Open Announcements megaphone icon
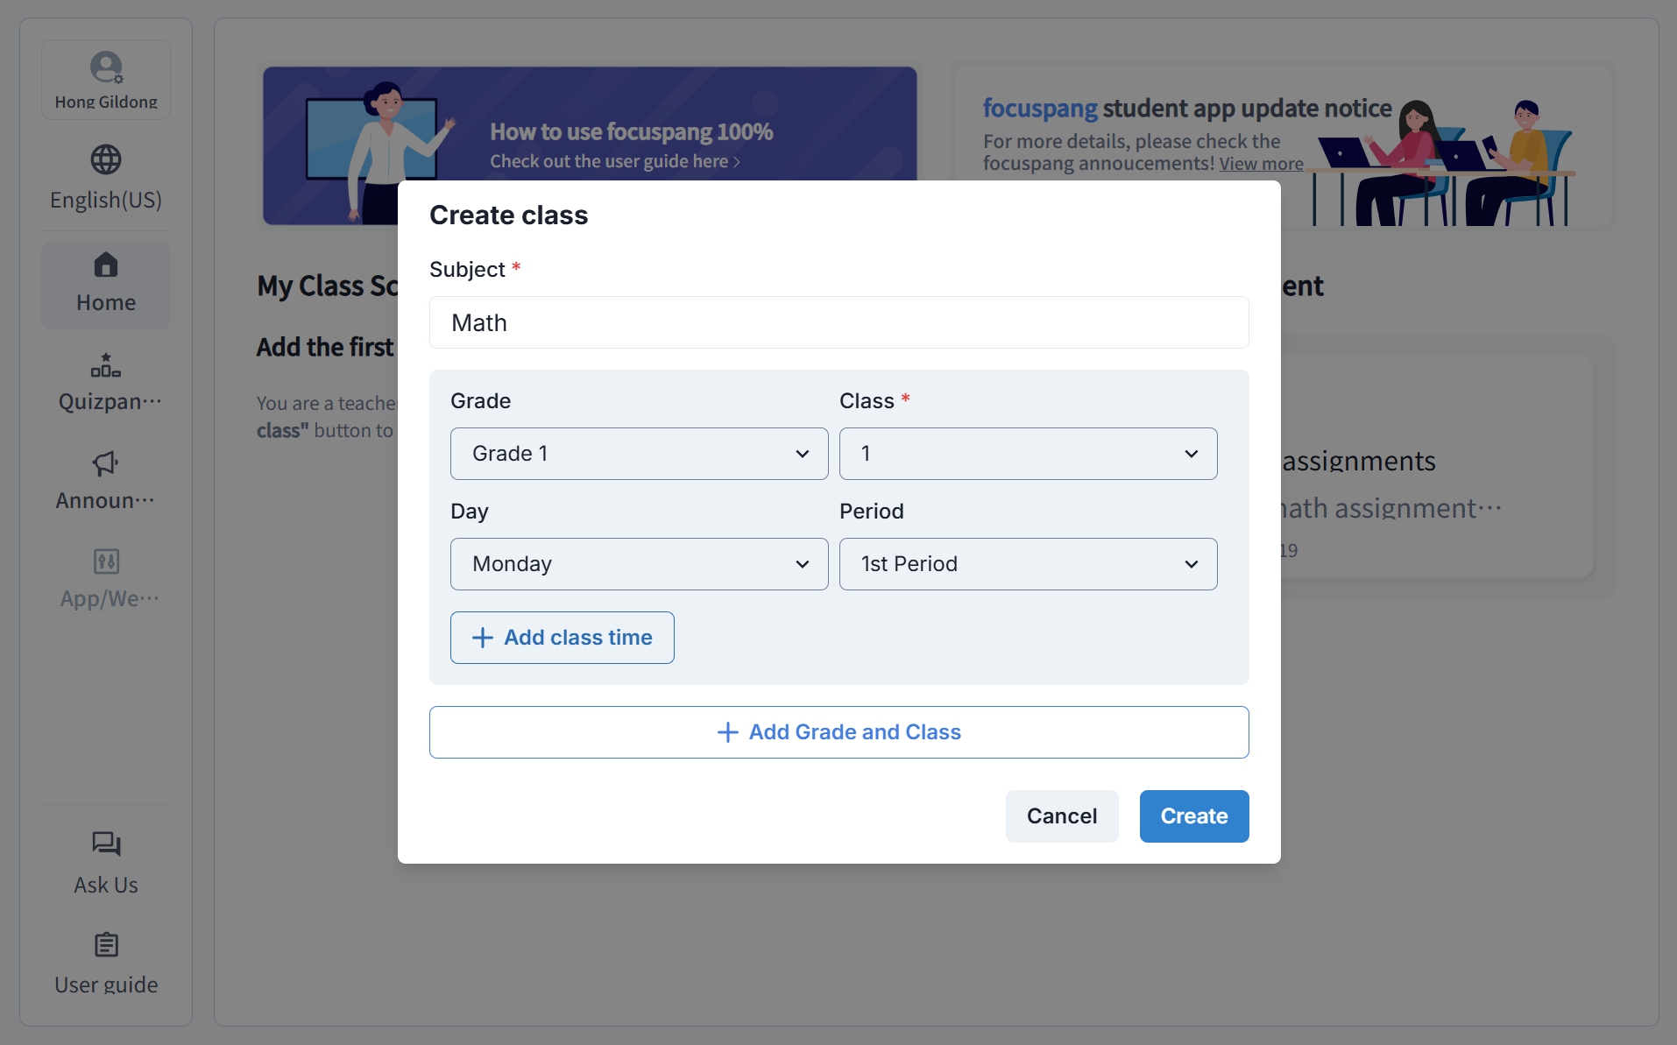 [106, 463]
